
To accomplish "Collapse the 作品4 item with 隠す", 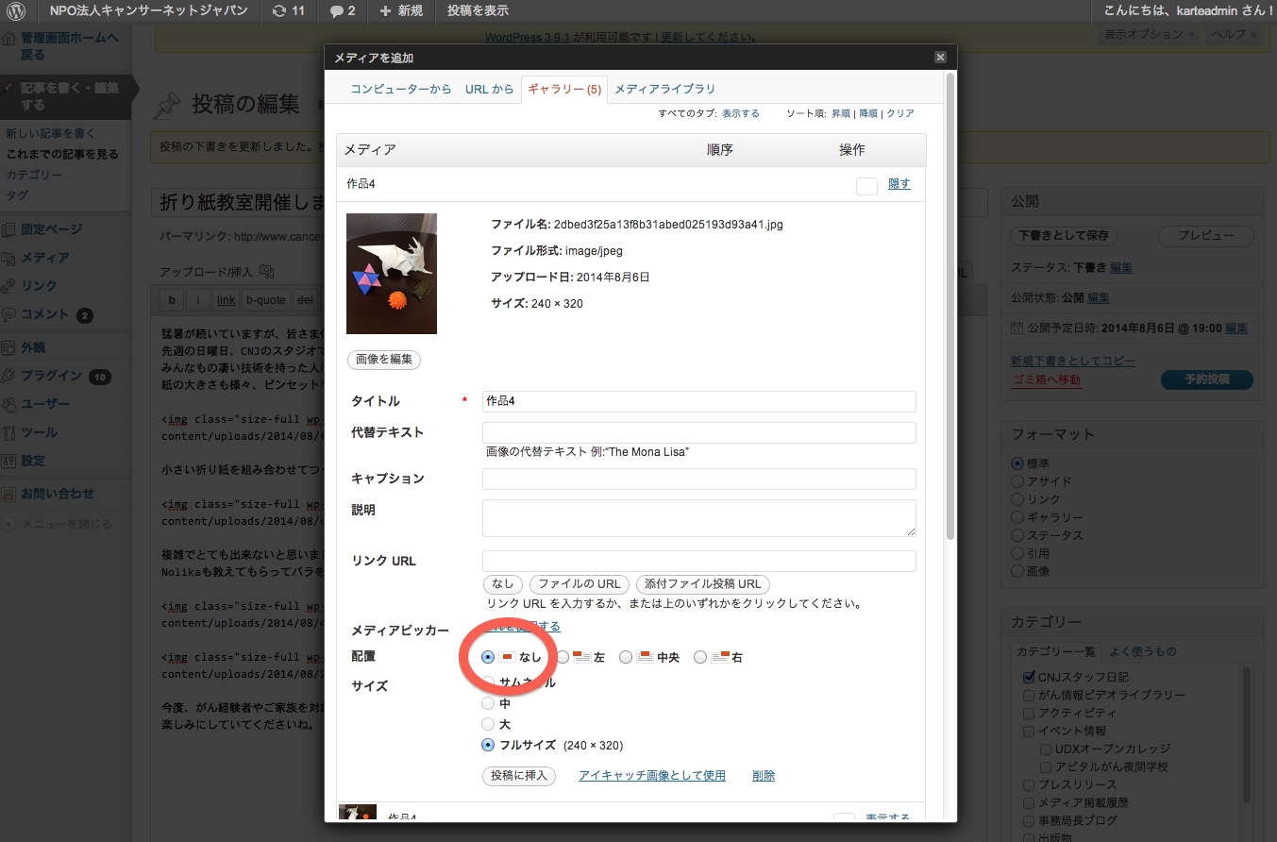I will tap(899, 184).
